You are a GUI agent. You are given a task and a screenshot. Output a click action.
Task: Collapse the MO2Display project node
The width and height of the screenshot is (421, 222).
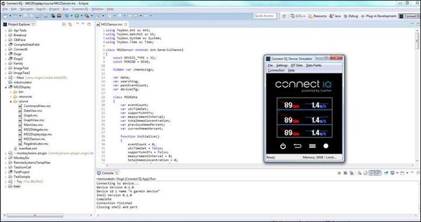[x=6, y=87]
